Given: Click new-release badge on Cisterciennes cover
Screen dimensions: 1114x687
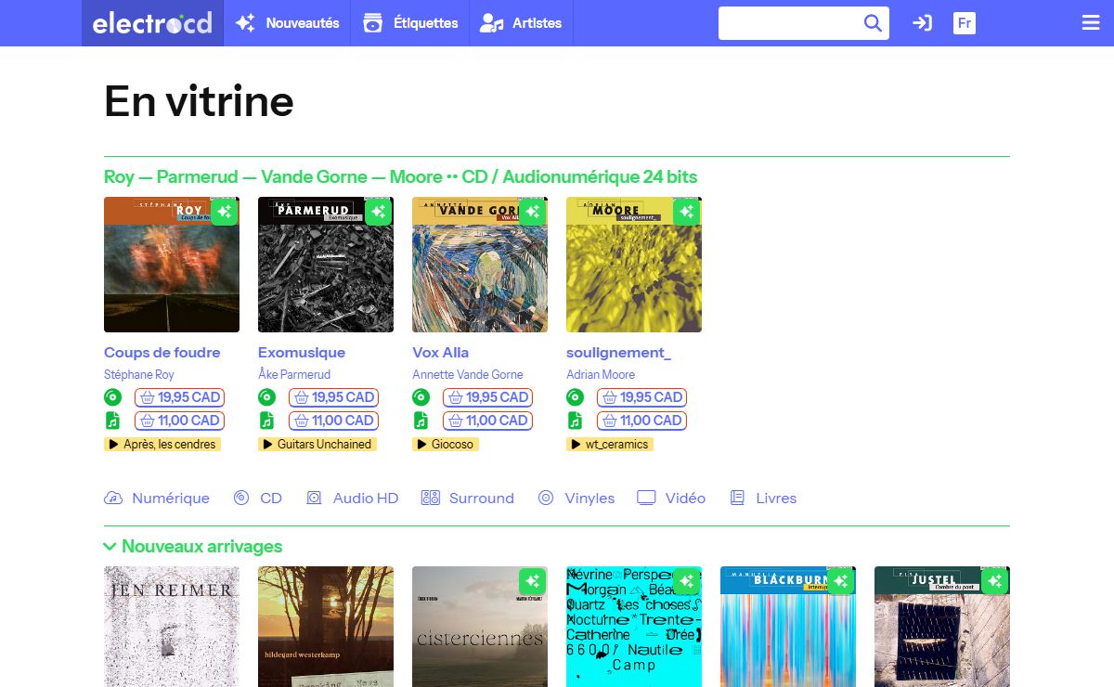Looking at the screenshot, I should click(x=532, y=581).
